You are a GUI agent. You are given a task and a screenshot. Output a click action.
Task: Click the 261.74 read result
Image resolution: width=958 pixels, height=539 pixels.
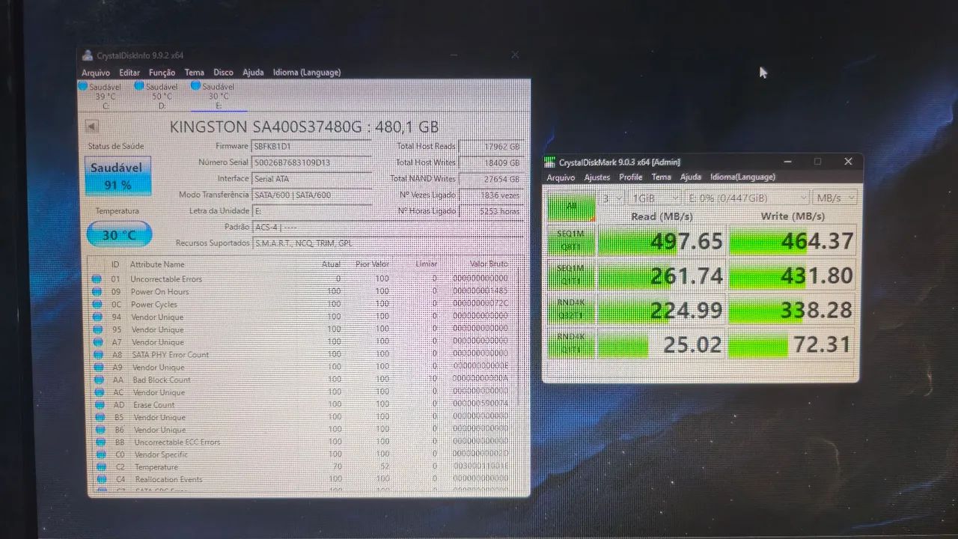[x=662, y=275]
